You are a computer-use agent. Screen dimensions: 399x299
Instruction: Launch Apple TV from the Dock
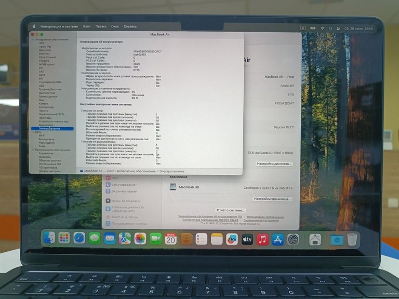247,239
